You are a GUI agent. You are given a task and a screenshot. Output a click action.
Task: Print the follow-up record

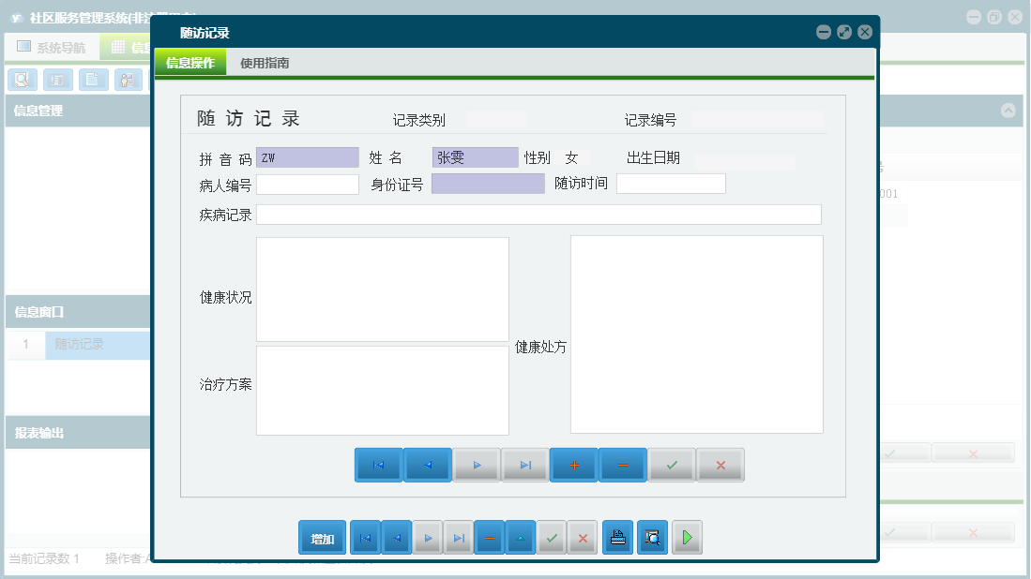617,537
